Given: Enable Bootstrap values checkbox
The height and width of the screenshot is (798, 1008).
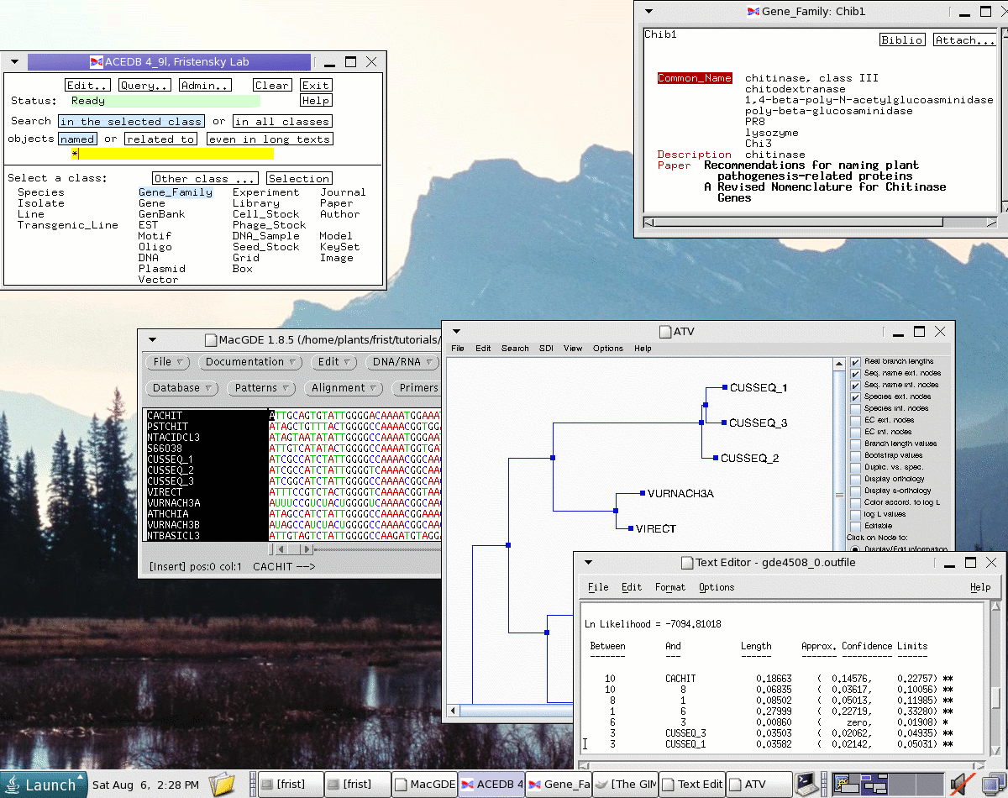Looking at the screenshot, I should click(855, 455).
